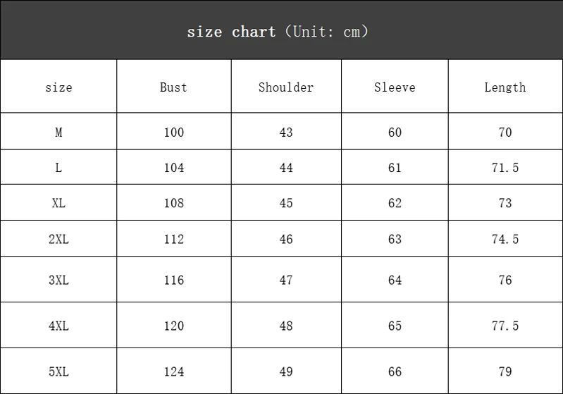563x394 pixels.
Task: Select the Shoulder value 48 cell
Action: [x=286, y=326]
